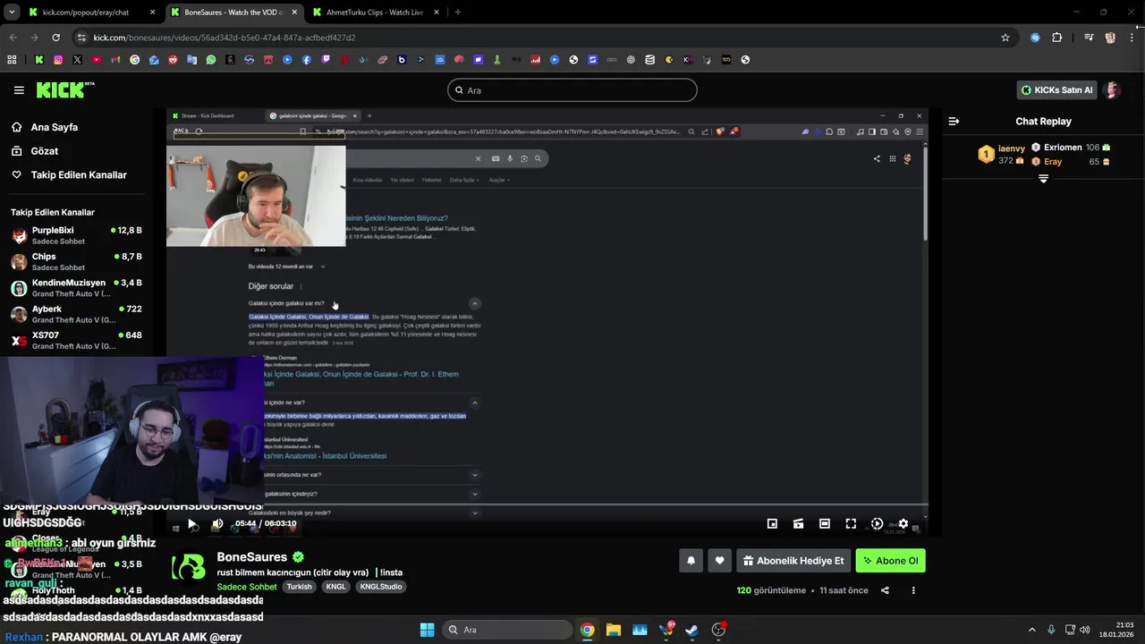This screenshot has width=1145, height=644.
Task: Toggle notifications bell for BoneSaures
Action: coord(691,561)
